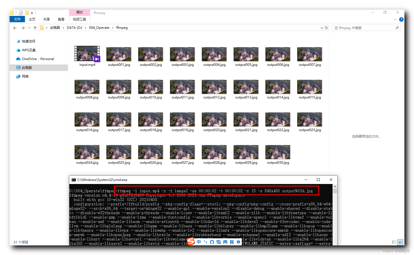Open the soft keyboard icon on input bar

tap(219, 242)
